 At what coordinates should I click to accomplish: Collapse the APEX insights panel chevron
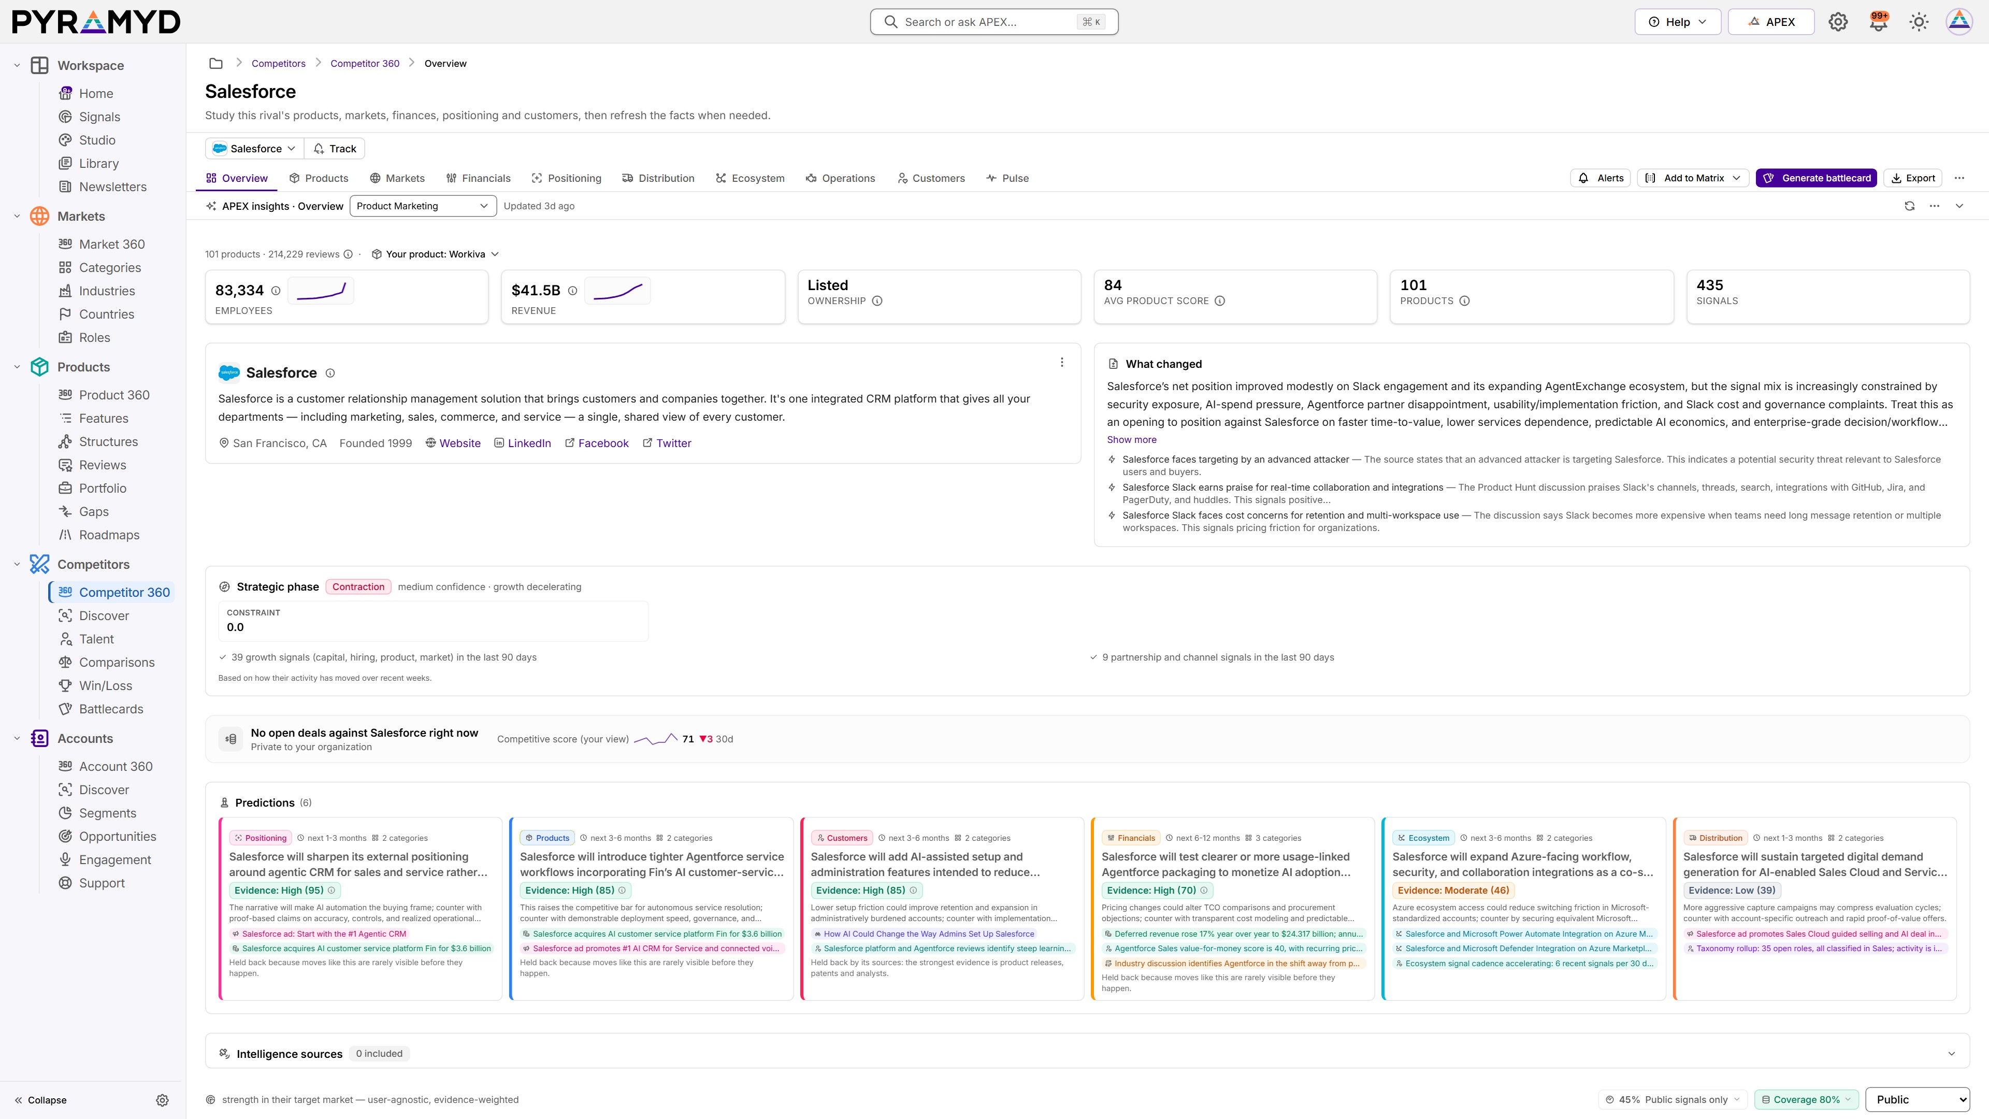pyautogui.click(x=1959, y=206)
